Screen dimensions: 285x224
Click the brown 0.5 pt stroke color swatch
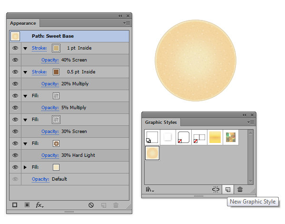tap(56, 72)
